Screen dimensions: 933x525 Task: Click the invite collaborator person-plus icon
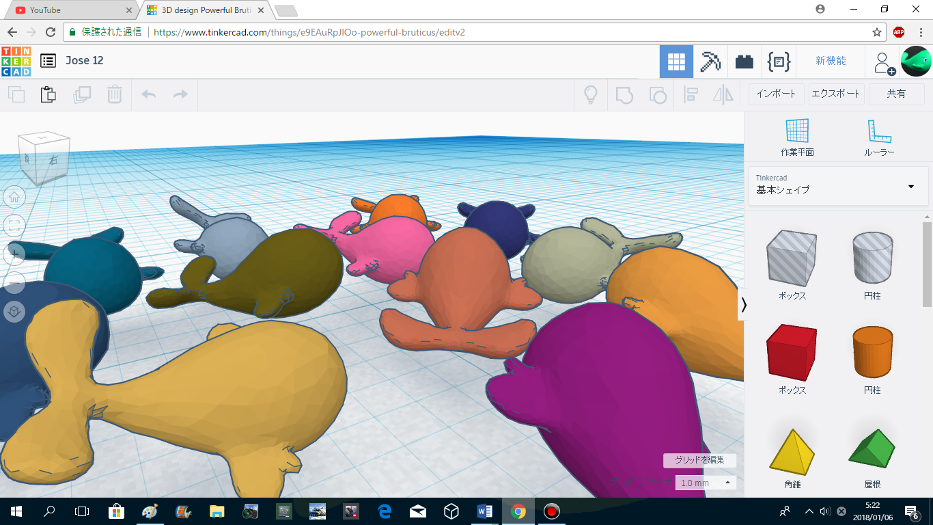click(884, 63)
